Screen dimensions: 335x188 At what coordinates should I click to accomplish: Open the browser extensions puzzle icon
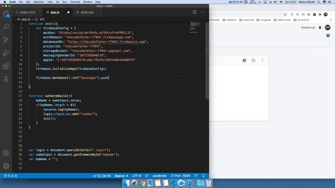320,14
